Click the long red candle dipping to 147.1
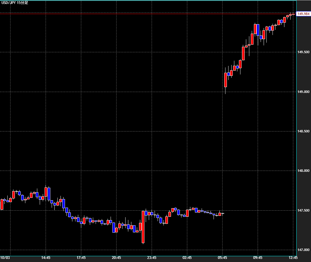 pos(143,227)
